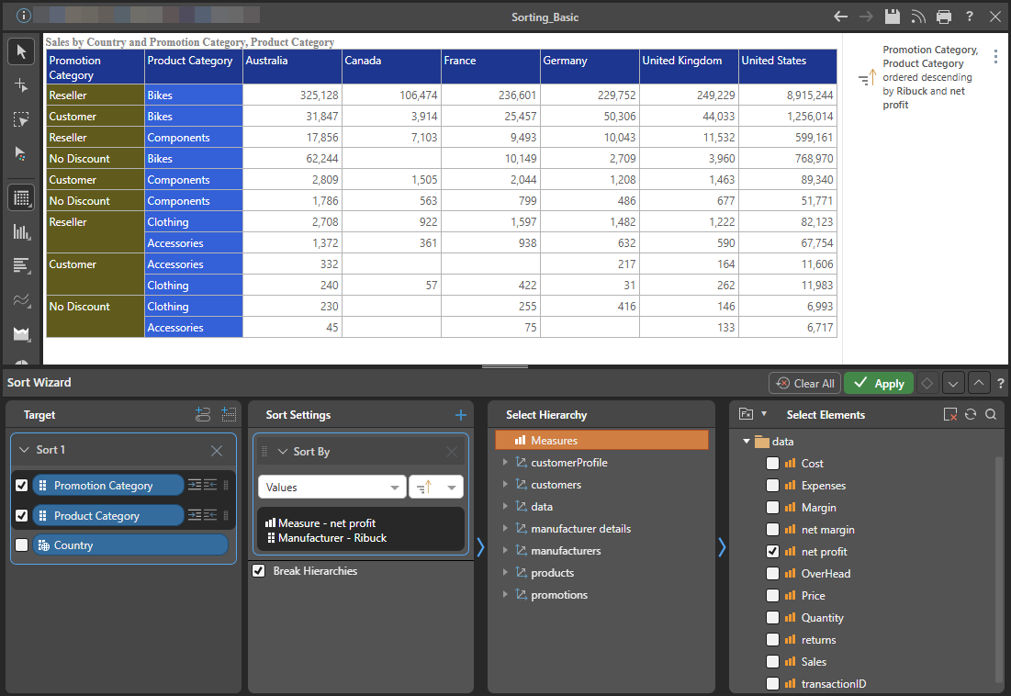
Task: Uncheck the Break Hierarchies checkbox
Action: 258,570
